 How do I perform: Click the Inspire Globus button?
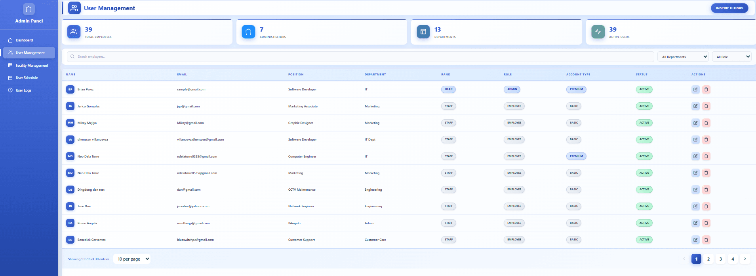pyautogui.click(x=729, y=8)
